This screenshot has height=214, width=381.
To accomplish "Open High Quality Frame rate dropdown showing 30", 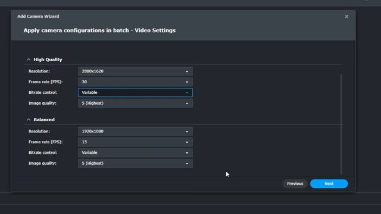I will (x=135, y=82).
